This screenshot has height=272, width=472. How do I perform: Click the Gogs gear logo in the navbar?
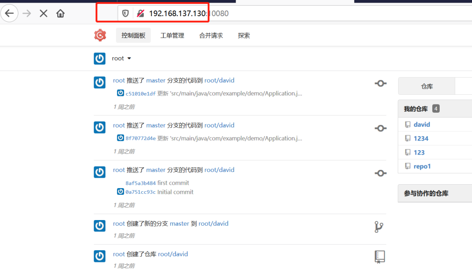[x=100, y=35]
